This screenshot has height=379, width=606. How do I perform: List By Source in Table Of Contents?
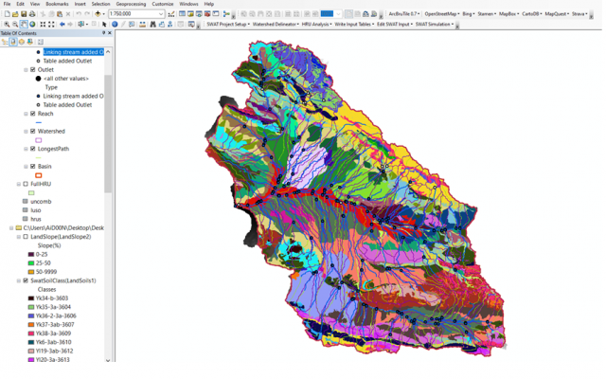(13, 42)
